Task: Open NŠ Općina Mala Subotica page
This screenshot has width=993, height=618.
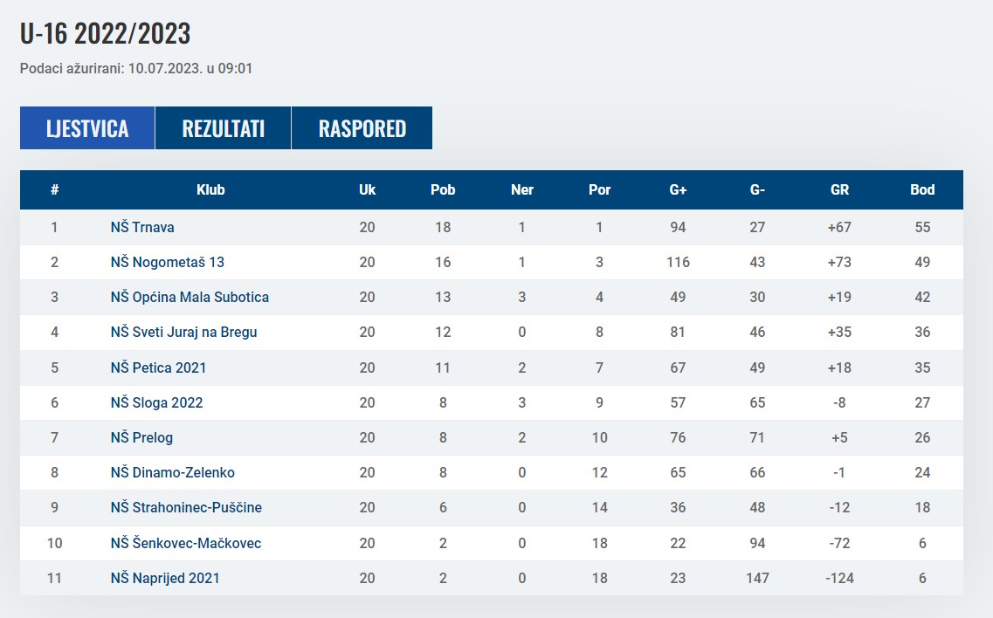Action: (190, 297)
